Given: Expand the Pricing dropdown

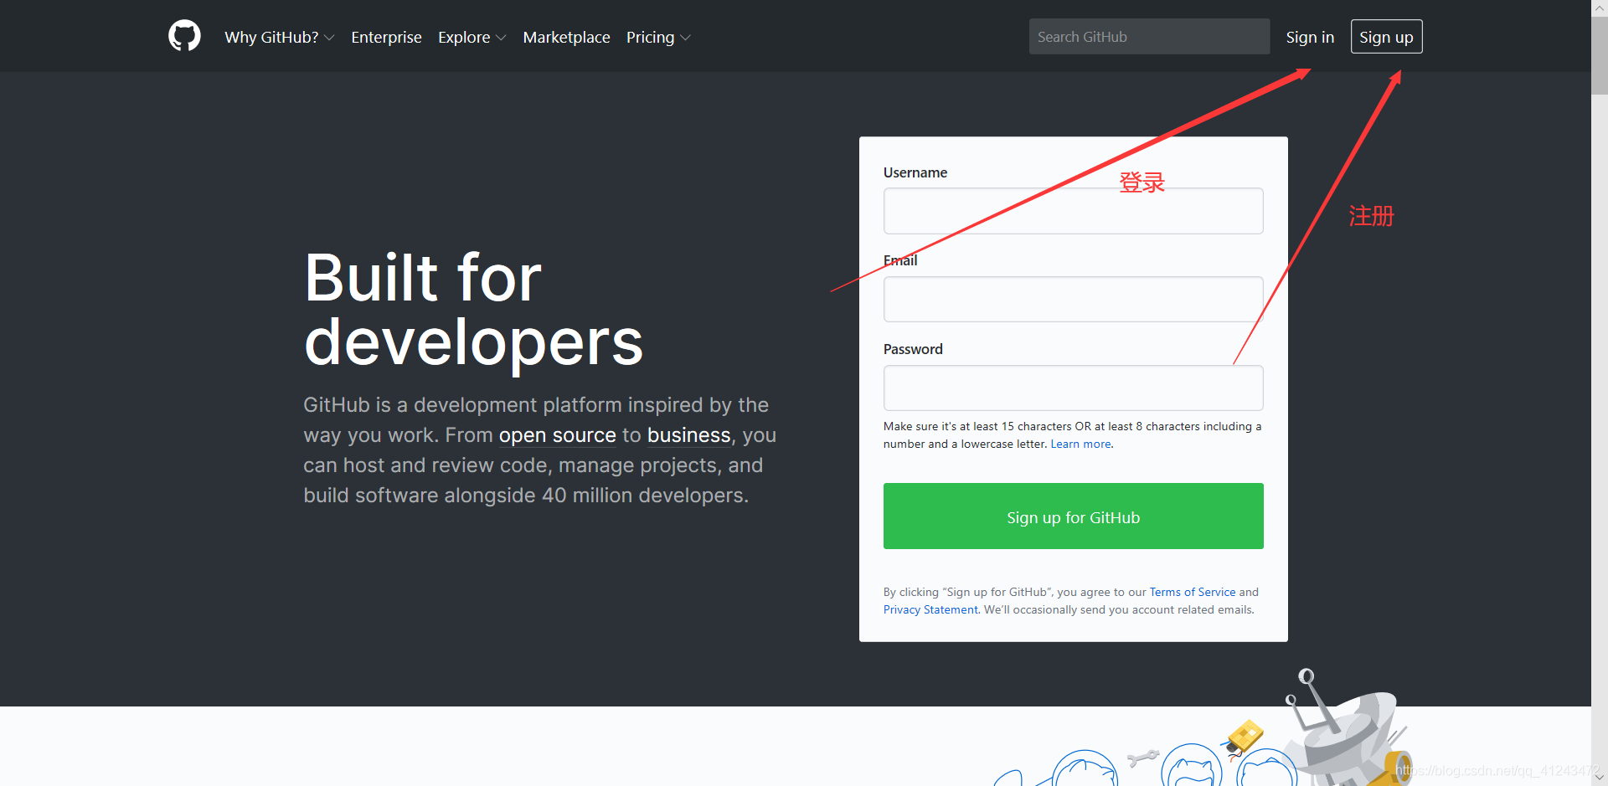Looking at the screenshot, I should tap(658, 37).
